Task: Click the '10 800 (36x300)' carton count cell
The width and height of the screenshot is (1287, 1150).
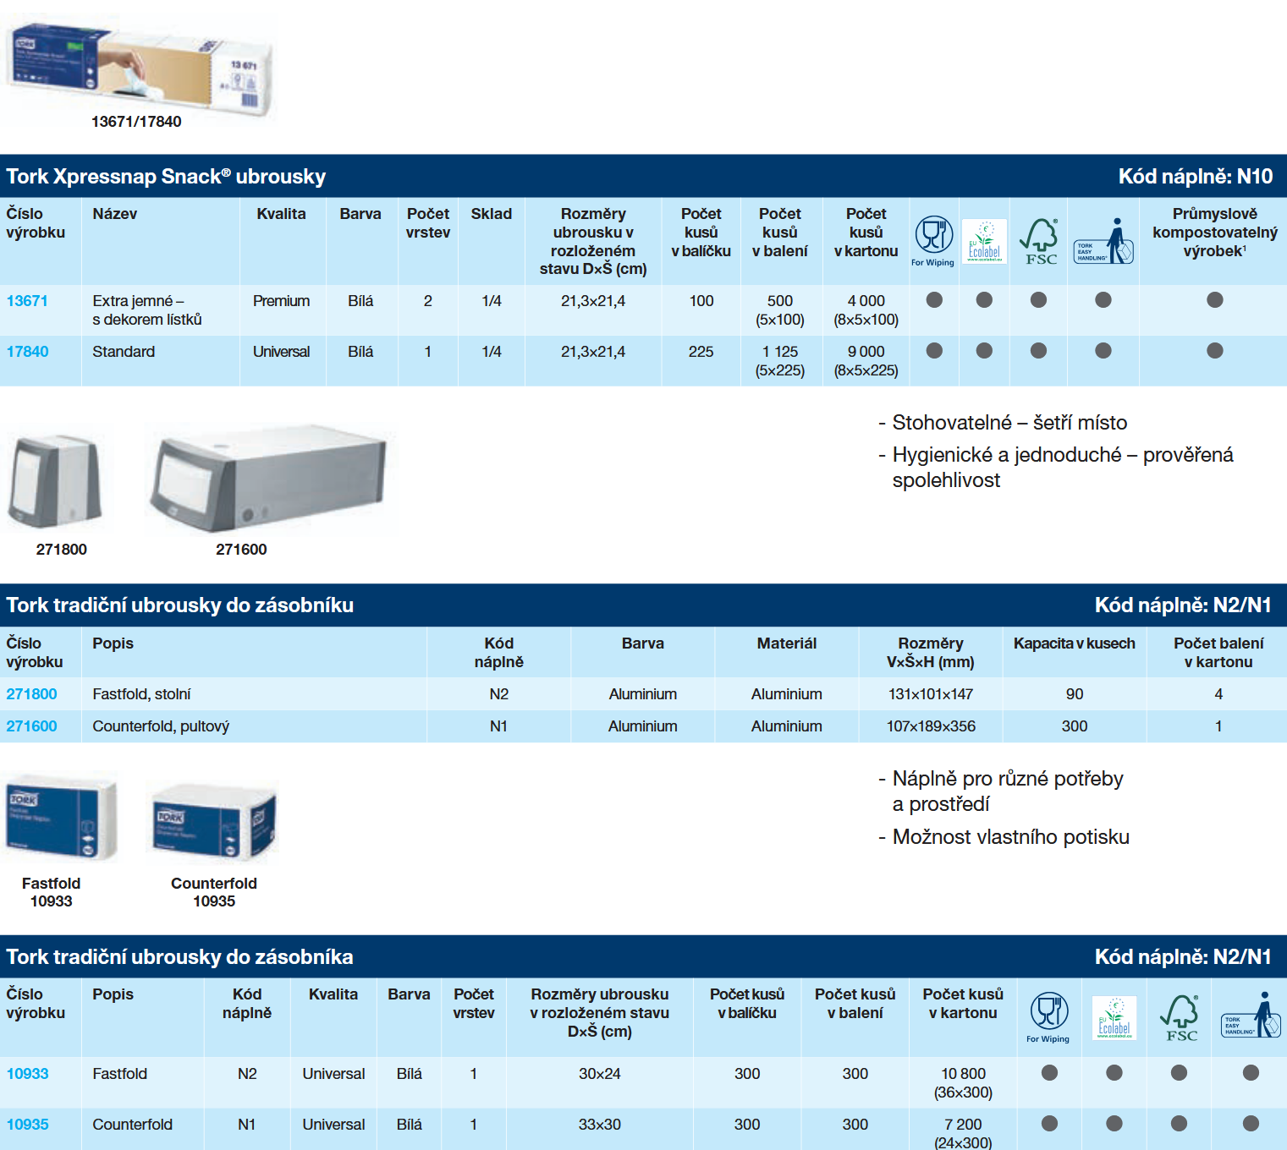Action: (x=963, y=1083)
